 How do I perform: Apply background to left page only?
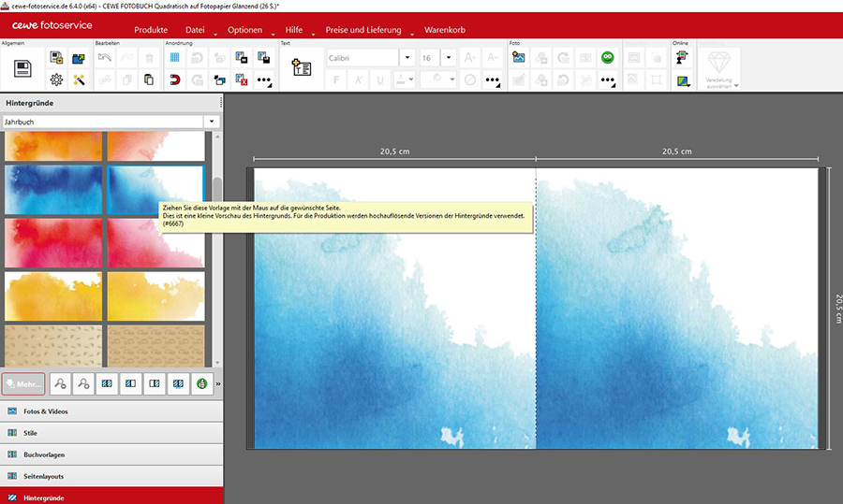(x=132, y=383)
